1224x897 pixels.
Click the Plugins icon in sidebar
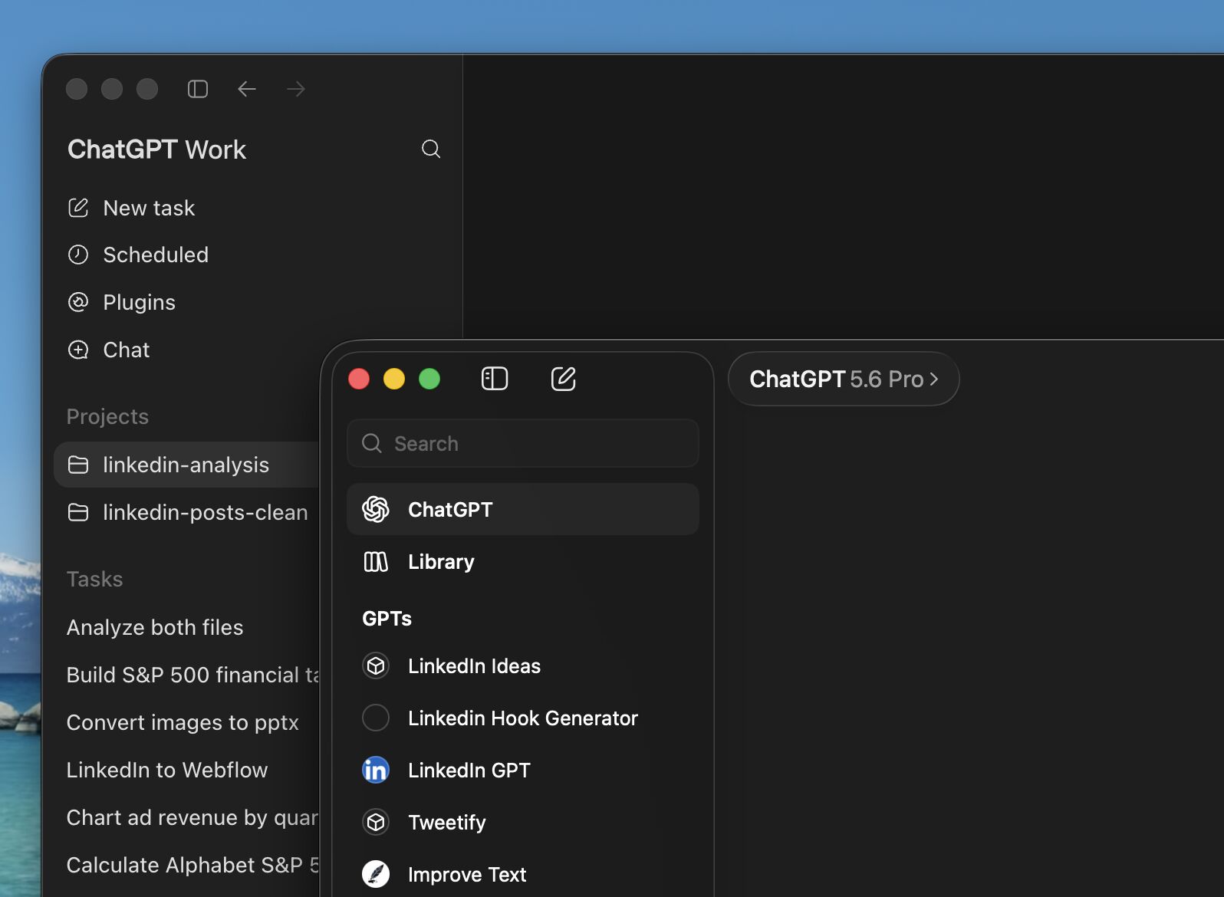pos(78,302)
